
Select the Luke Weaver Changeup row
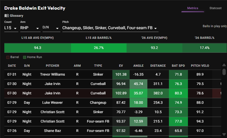[x=113, y=103]
